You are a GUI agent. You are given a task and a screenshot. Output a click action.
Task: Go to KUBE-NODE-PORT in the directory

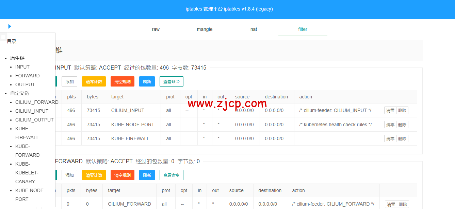(x=30, y=195)
